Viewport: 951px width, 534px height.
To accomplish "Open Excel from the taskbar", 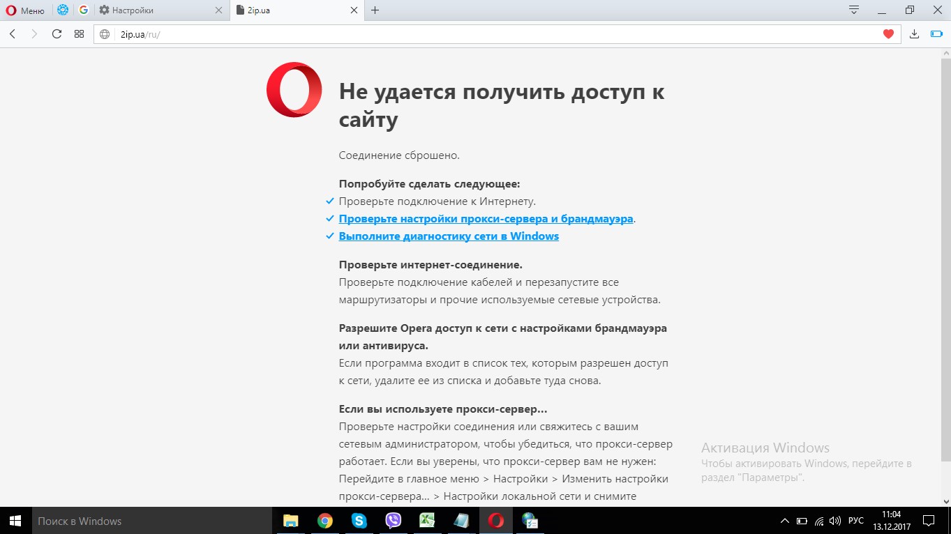I will [427, 521].
